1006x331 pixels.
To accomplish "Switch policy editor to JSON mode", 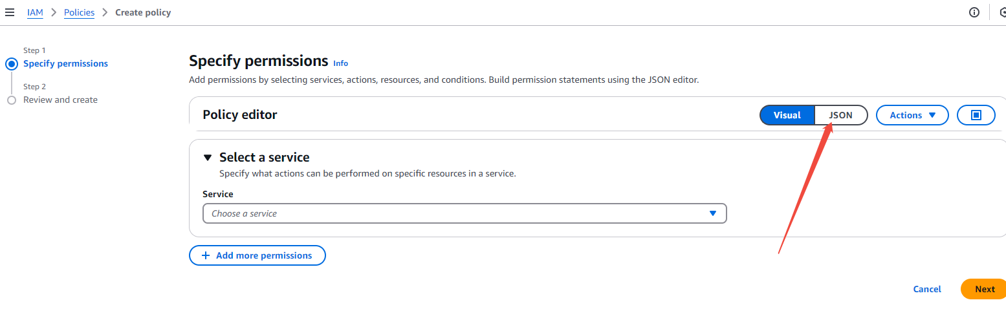I will (x=840, y=115).
